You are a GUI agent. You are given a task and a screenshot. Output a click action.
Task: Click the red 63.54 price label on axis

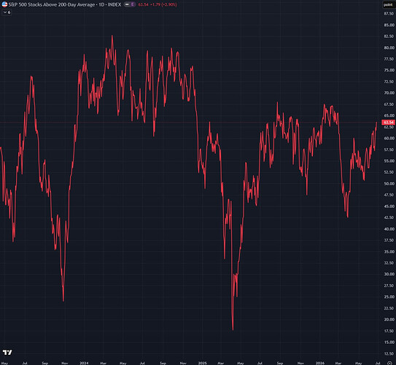point(389,123)
